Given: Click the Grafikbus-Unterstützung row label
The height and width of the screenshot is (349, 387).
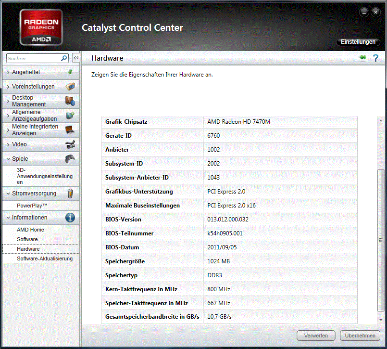Looking at the screenshot, I should coord(139,191).
